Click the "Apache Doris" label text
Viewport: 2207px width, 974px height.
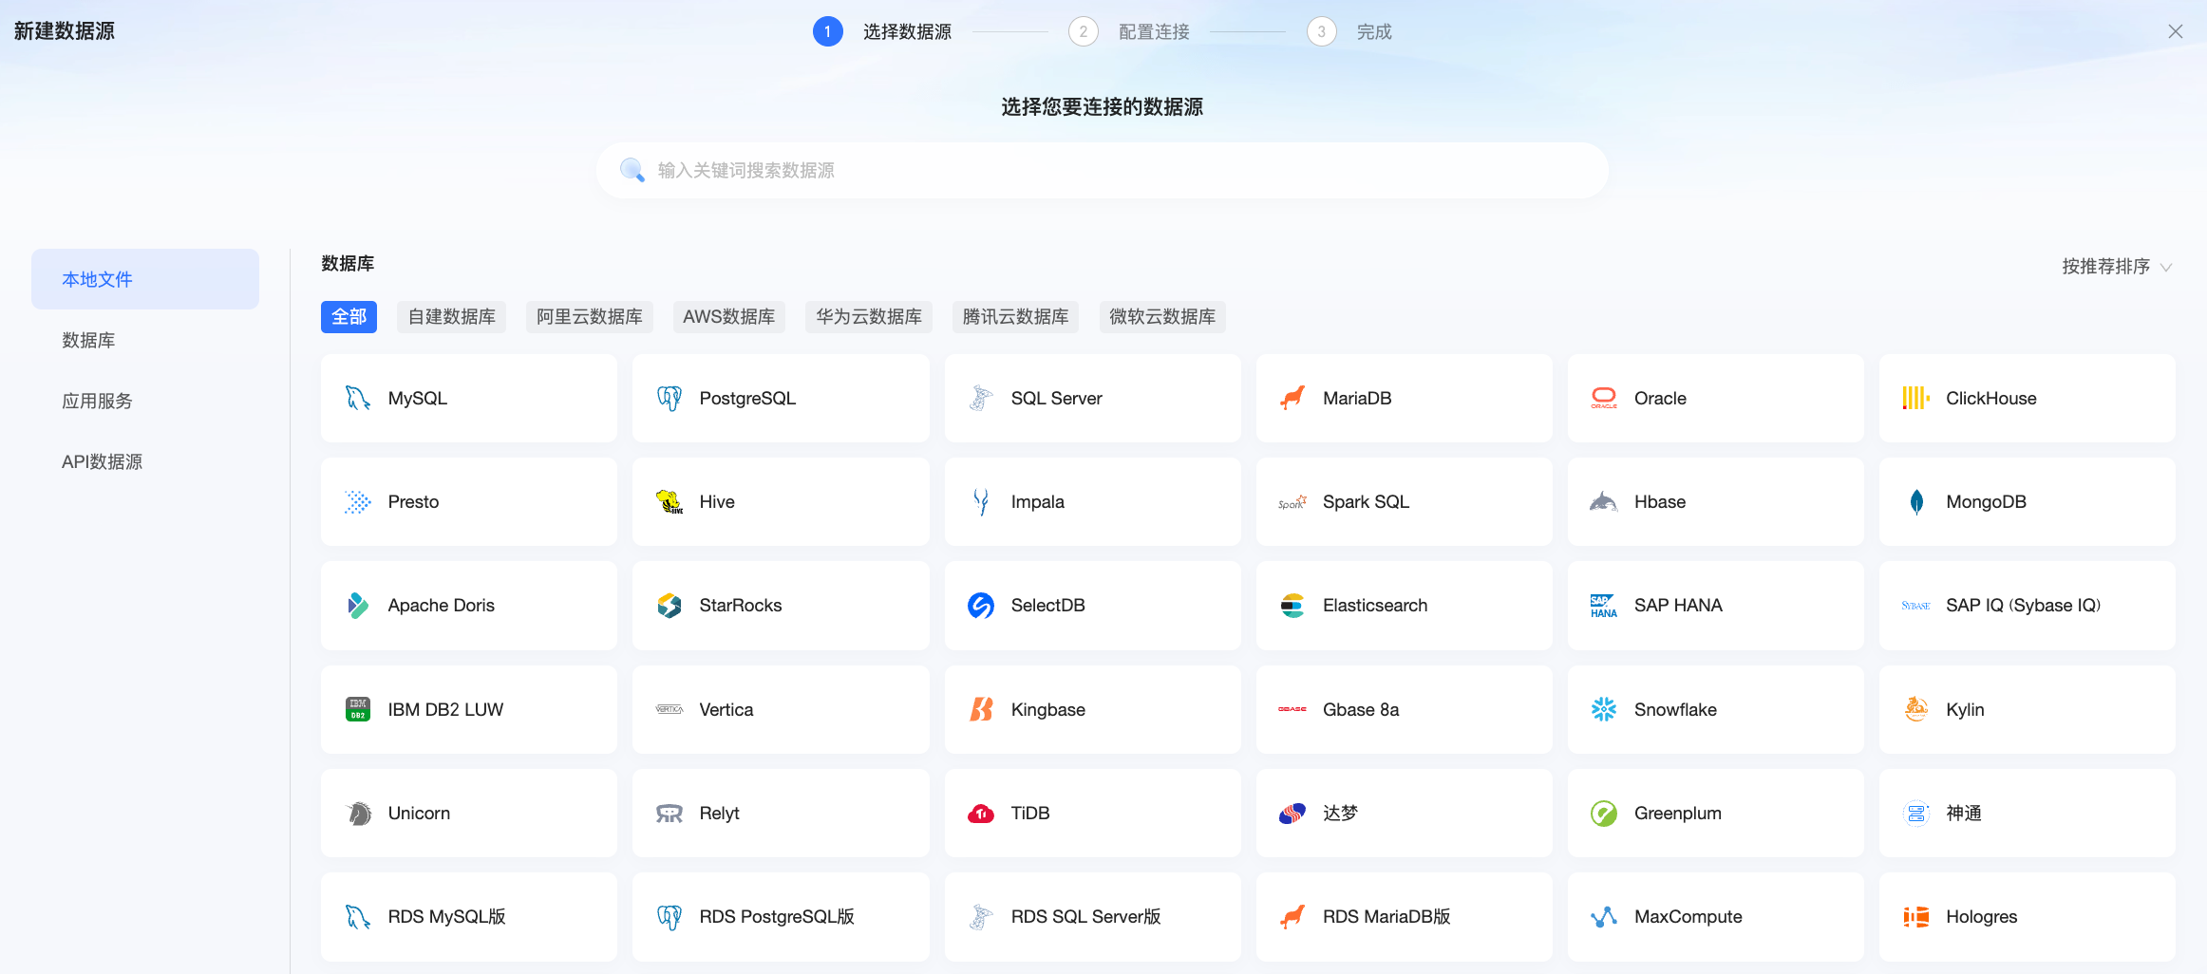point(441,606)
